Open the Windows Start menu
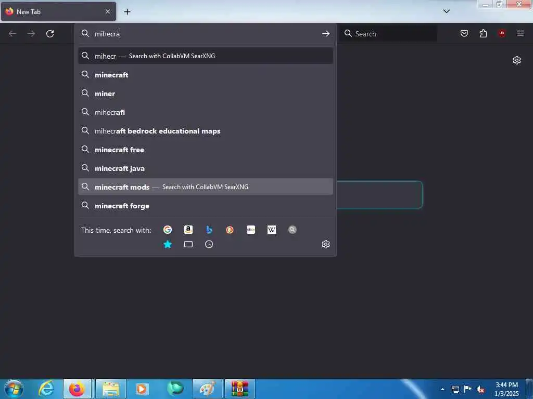The height and width of the screenshot is (399, 533). [14, 389]
